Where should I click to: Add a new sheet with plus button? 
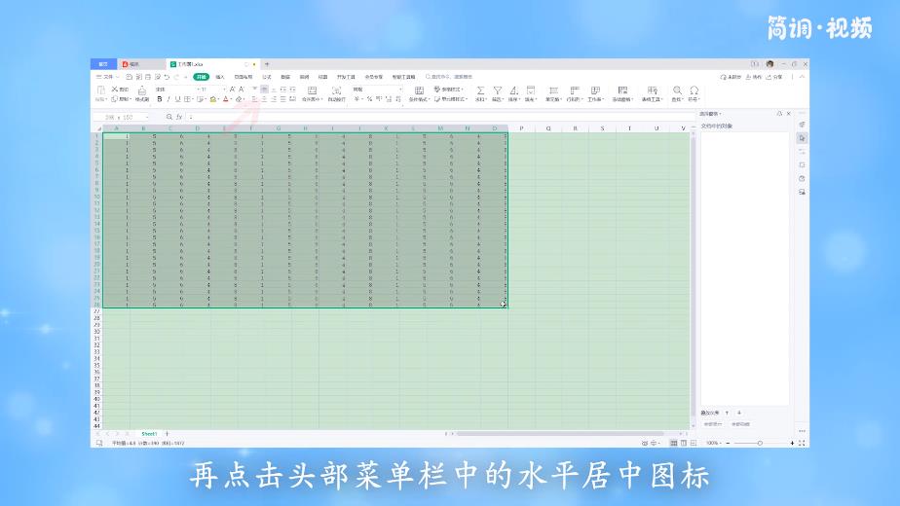tap(167, 433)
